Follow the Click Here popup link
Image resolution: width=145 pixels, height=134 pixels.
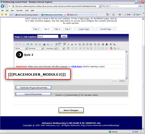tap(77, 66)
